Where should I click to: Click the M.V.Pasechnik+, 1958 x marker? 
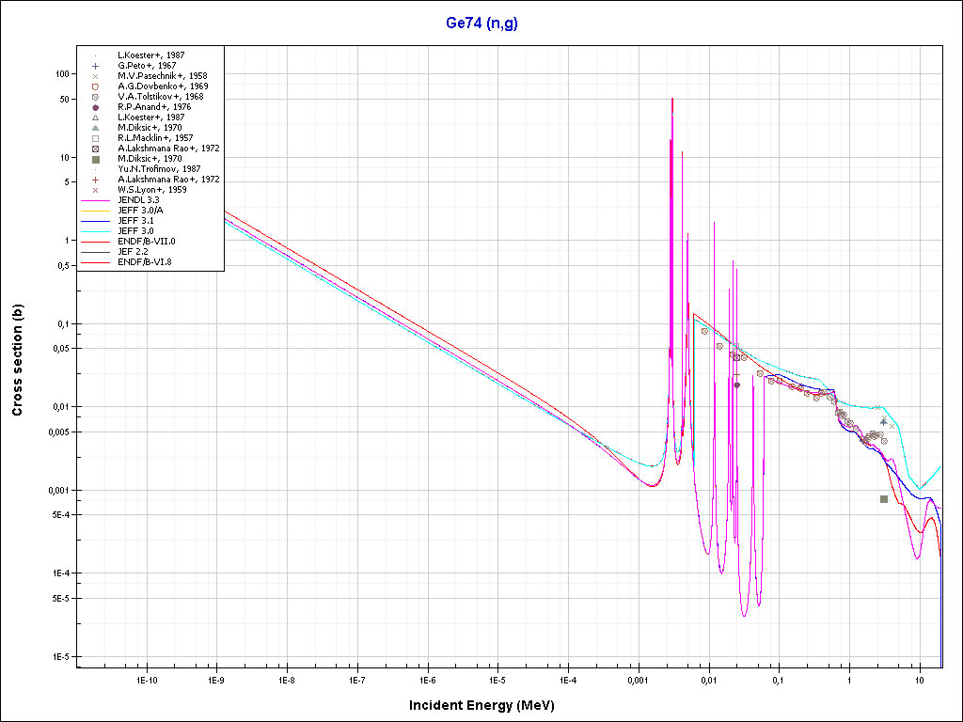(96, 76)
